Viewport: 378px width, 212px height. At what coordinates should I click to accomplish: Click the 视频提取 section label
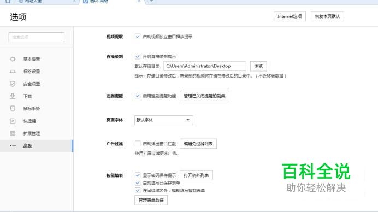(x=115, y=37)
